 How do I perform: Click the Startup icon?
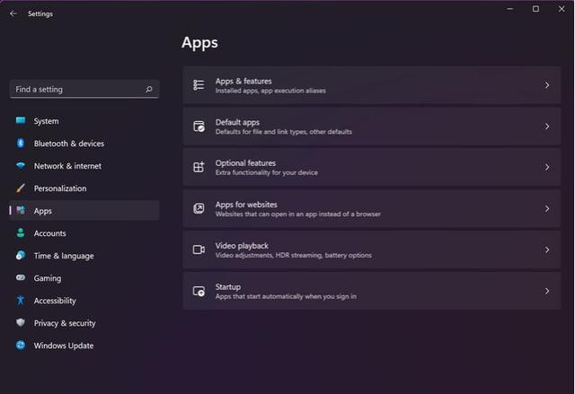[199, 291]
